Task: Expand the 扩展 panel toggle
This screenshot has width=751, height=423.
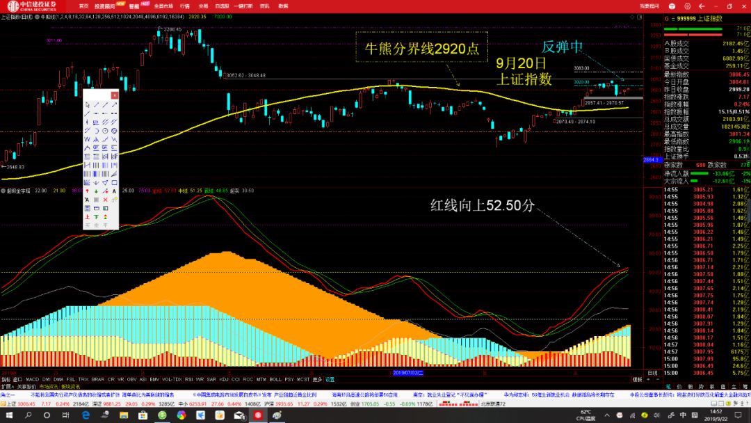Action: click(7, 387)
